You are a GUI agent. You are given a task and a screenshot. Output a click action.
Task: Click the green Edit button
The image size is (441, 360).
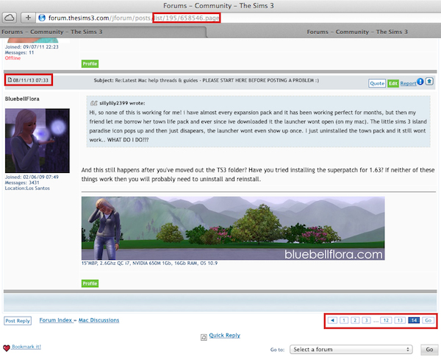pyautogui.click(x=393, y=83)
